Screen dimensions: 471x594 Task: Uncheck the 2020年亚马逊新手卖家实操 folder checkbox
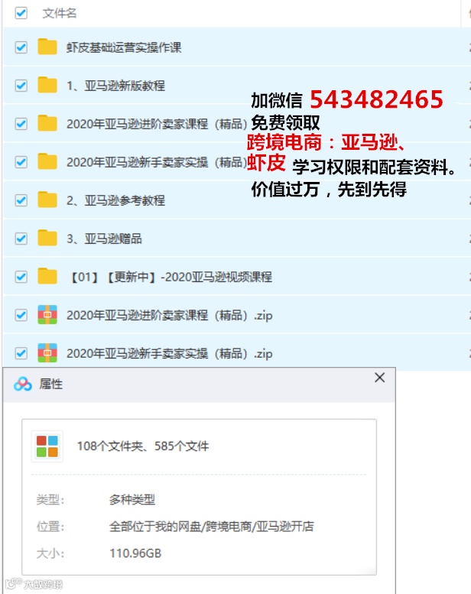(x=21, y=162)
